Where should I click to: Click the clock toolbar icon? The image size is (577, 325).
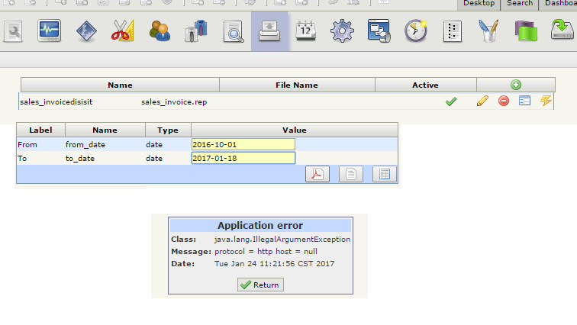[416, 31]
